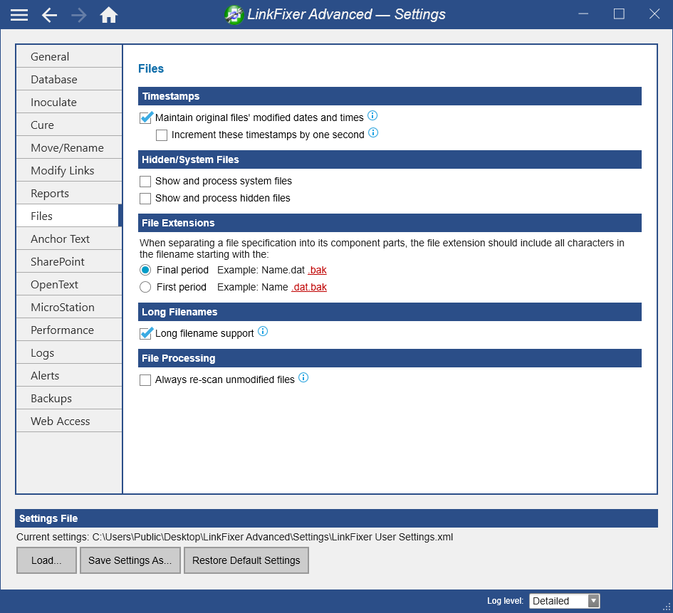The height and width of the screenshot is (613, 673).
Task: Select the Files settings tab
Action: pos(69,216)
